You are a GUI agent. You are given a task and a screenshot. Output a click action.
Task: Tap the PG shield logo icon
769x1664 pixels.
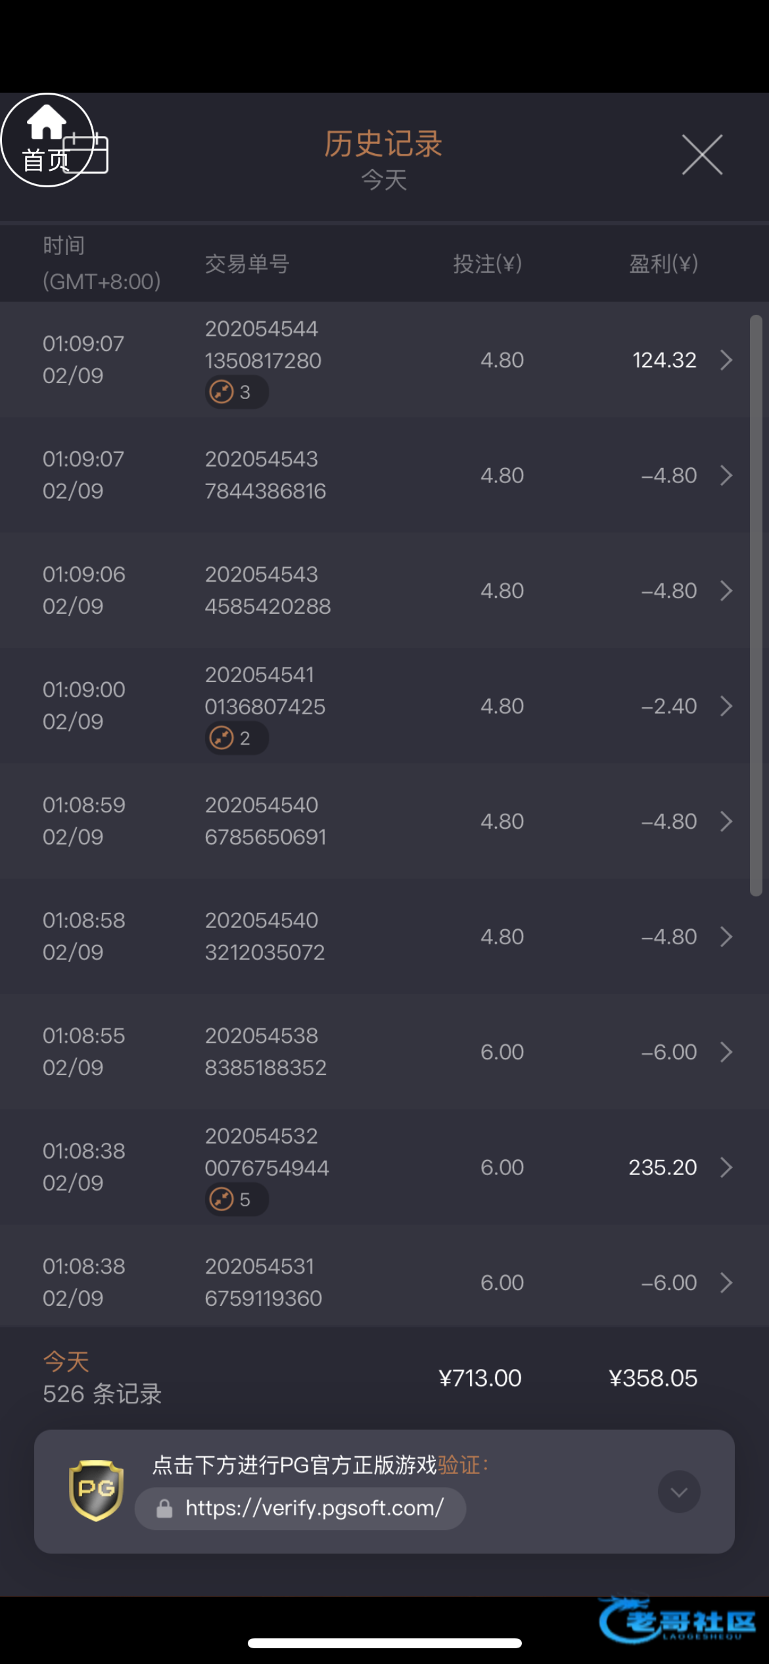coord(96,1491)
